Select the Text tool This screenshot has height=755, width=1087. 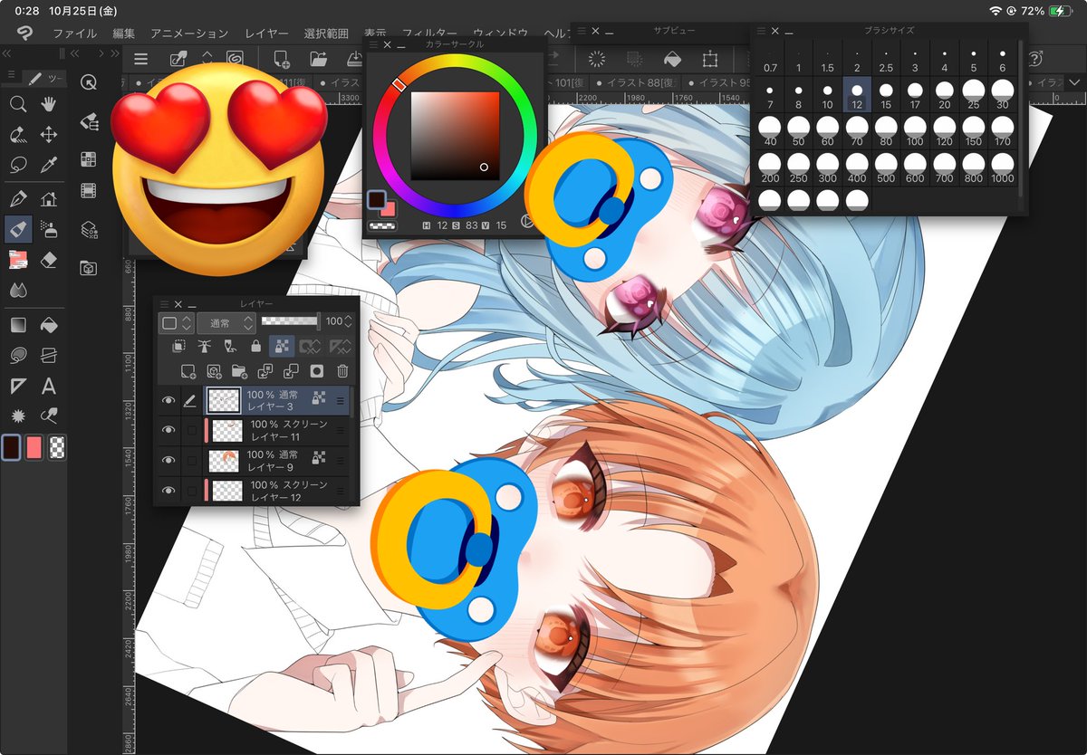49,387
